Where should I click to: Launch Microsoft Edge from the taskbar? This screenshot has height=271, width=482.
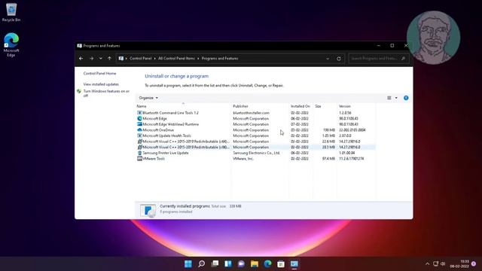pyautogui.click(x=268, y=263)
